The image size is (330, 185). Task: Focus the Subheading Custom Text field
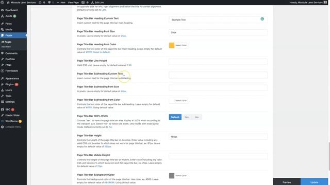218,75
